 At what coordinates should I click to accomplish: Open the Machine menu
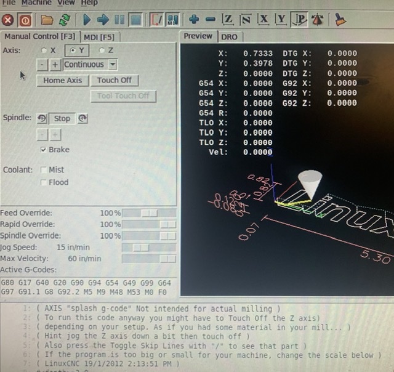[36, 2]
